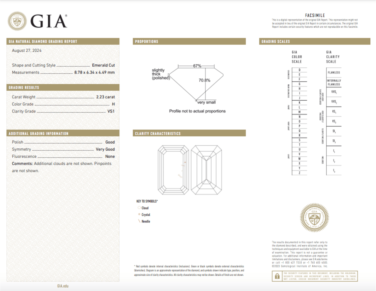The image size is (376, 291).
Task: Select the Color Grade value H
Action: (x=113, y=104)
